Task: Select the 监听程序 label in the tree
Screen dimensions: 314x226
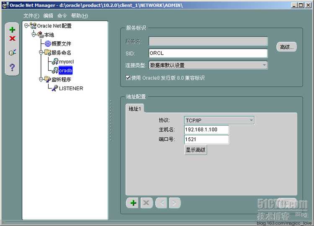Action: tap(61, 79)
